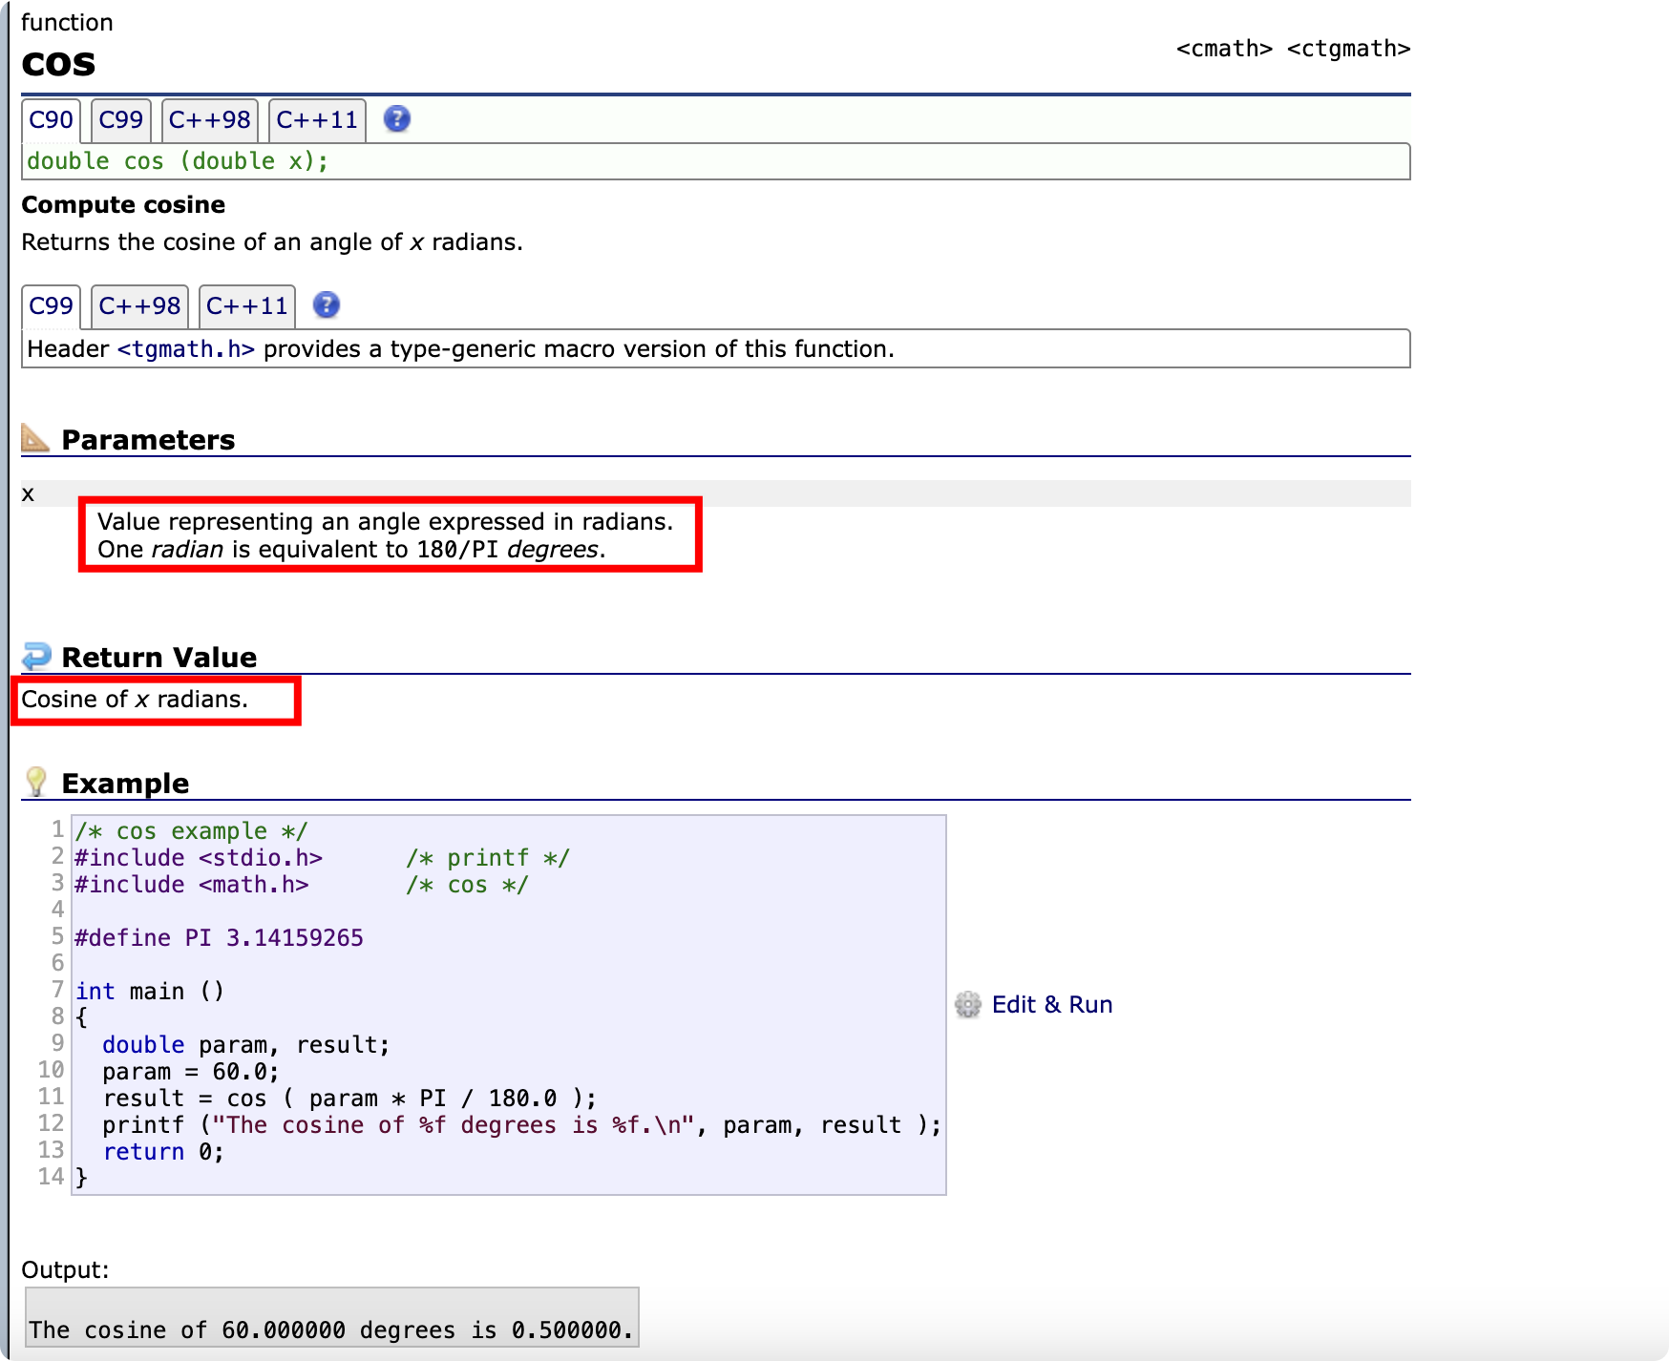The width and height of the screenshot is (1669, 1361).
Task: Click the '/* printf */' comment in the code
Action: pyautogui.click(x=488, y=858)
